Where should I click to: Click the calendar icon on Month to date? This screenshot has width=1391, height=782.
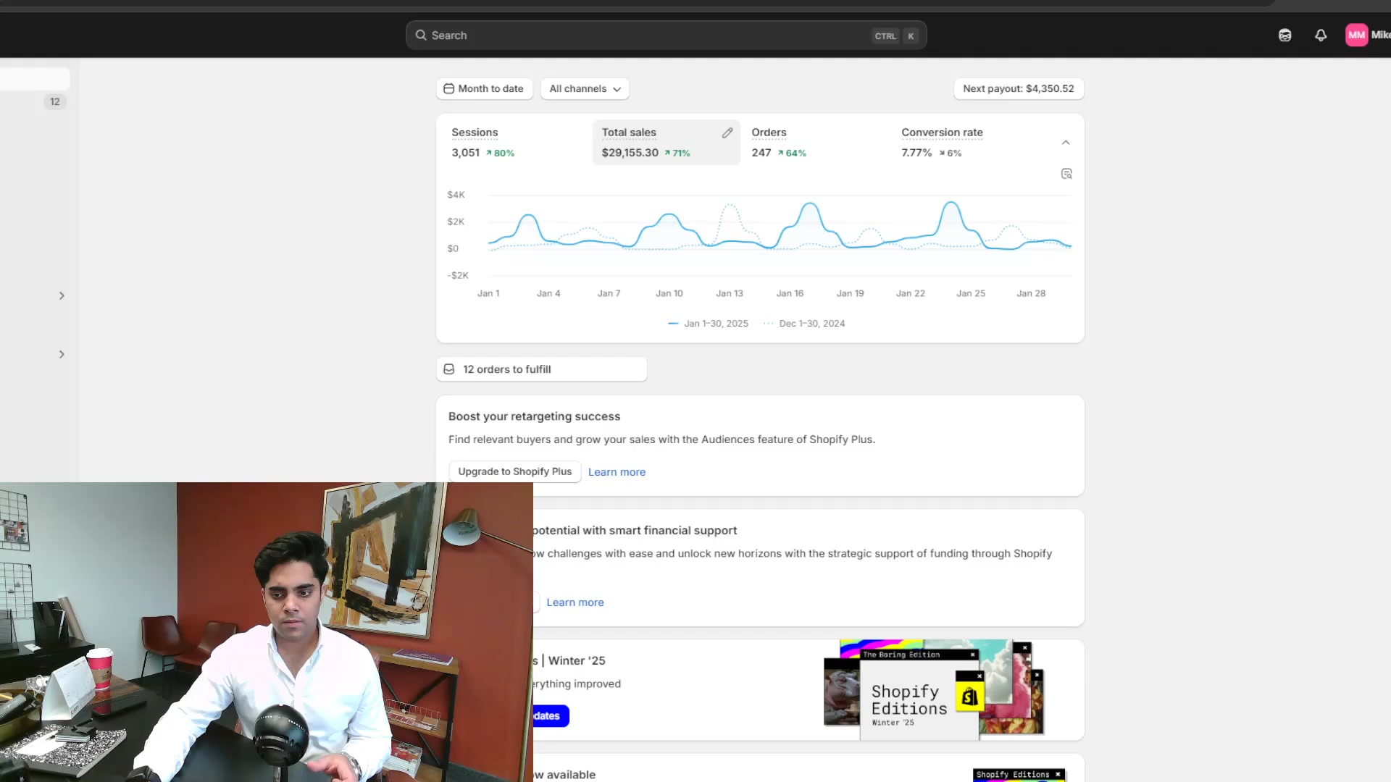(x=448, y=88)
